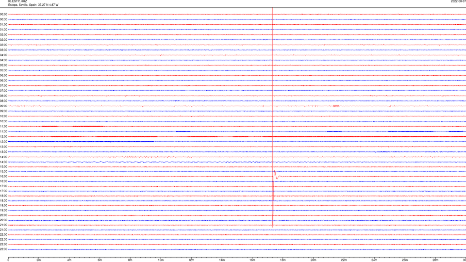Click the 10m tick label on x-axis
The image size is (466, 262).
click(161, 260)
